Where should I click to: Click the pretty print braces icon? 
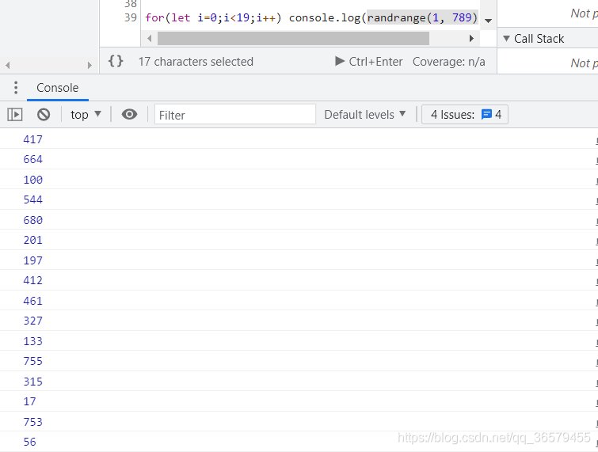pos(116,61)
